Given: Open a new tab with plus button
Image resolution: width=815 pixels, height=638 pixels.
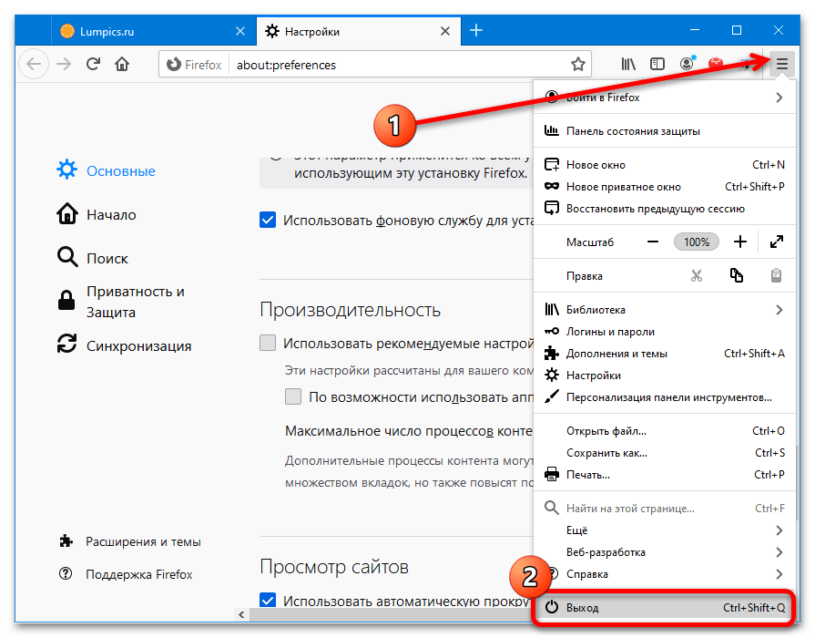Looking at the screenshot, I should (x=476, y=31).
